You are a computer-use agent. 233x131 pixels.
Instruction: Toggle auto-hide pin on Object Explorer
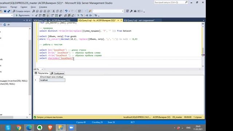(27, 20)
